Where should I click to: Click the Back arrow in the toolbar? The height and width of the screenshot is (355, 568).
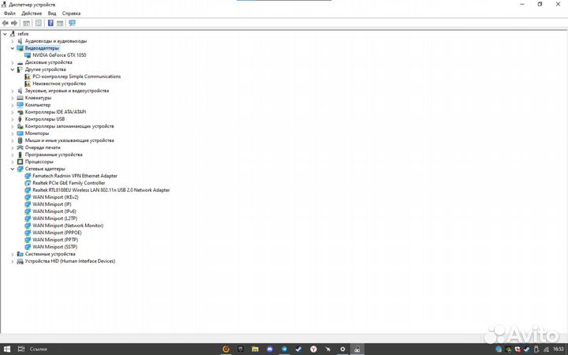[6, 23]
